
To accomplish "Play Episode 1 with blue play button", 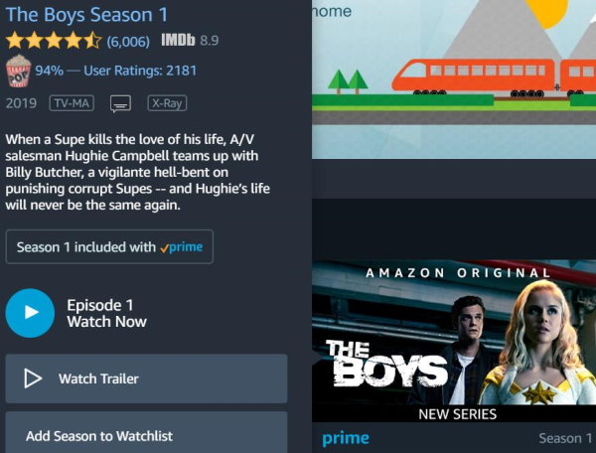I will (x=30, y=313).
